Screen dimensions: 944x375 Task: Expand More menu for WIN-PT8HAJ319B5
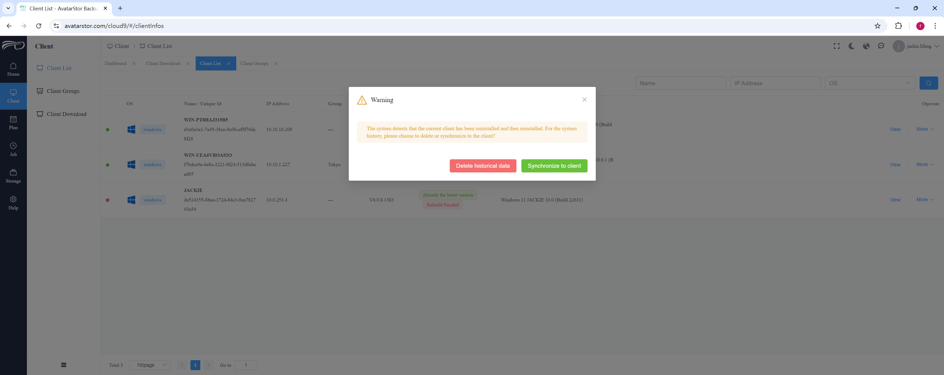(925, 129)
